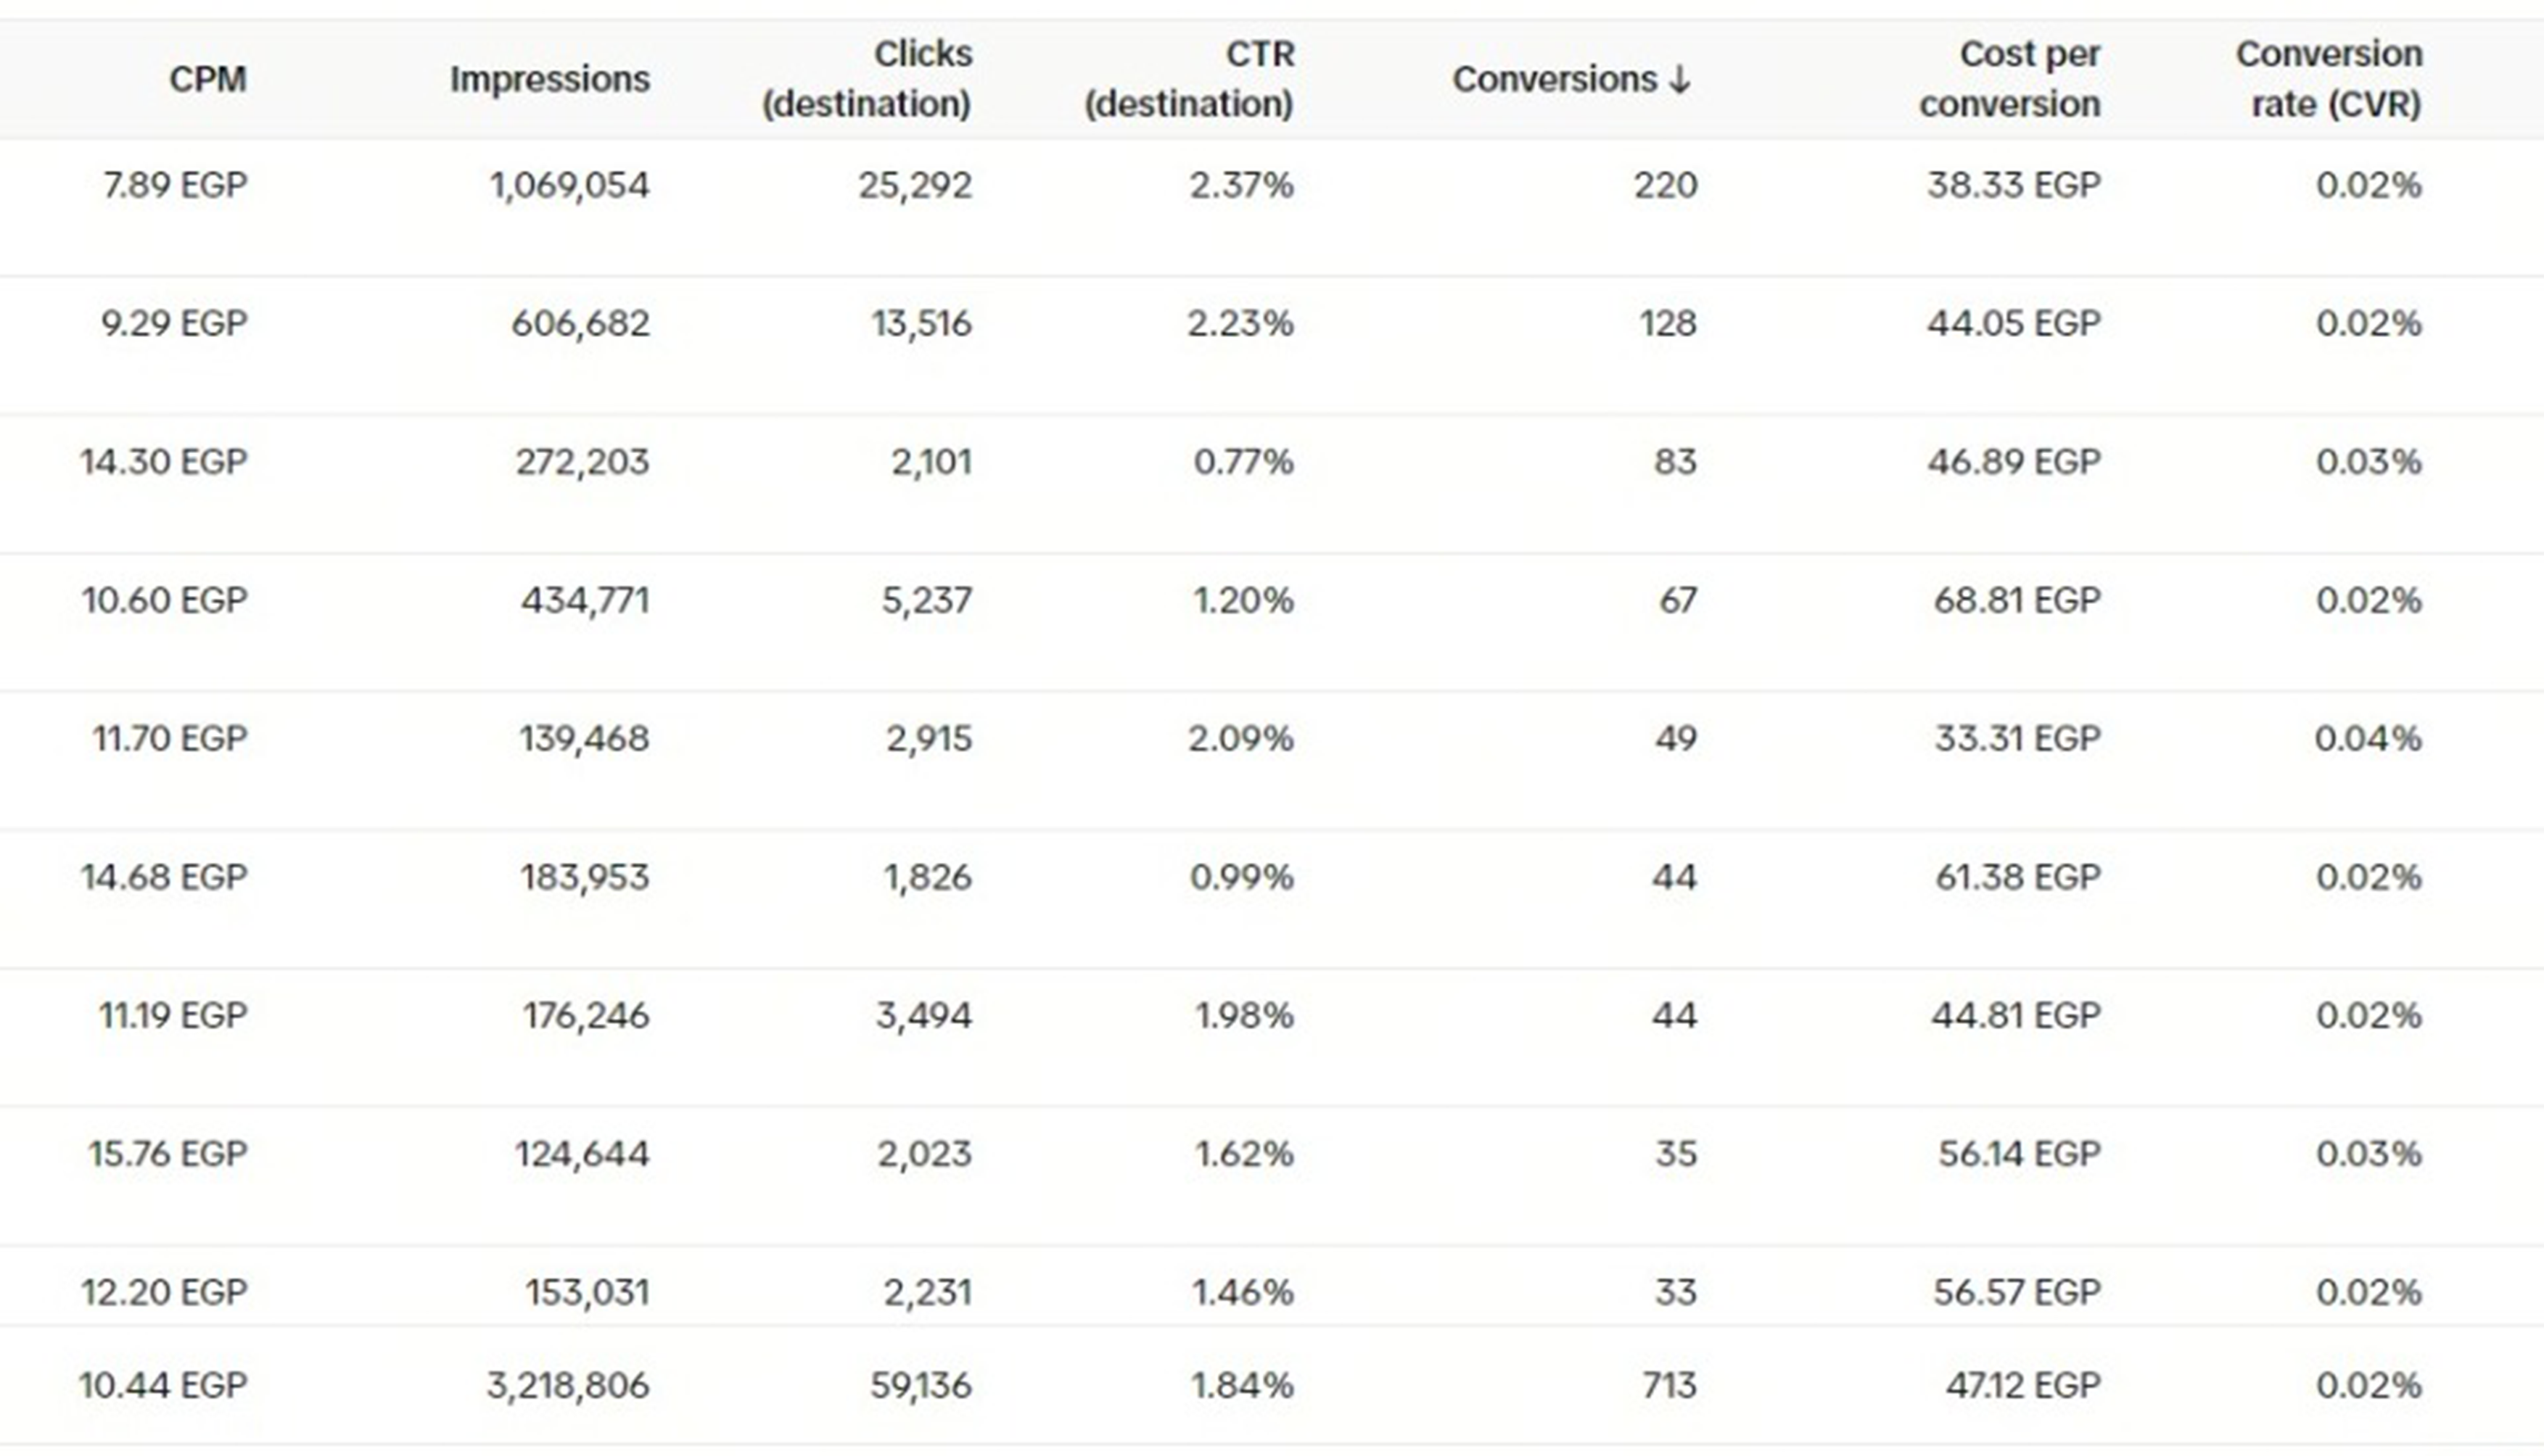Select the 1,069,054 impressions cell
The height and width of the screenshot is (1456, 2544).
click(569, 185)
